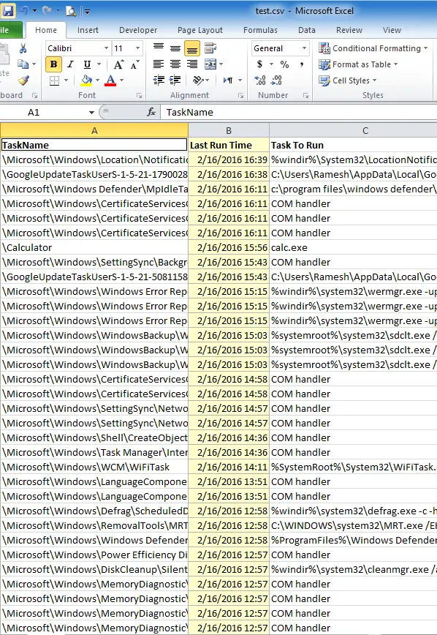Go to the Data tab
Image resolution: width=437 pixels, height=635 pixels.
[307, 30]
